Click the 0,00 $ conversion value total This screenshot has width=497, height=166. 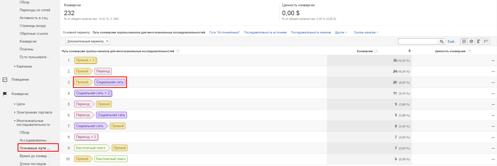point(291,13)
